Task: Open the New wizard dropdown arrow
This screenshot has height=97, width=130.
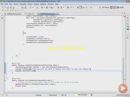Action: click(x=5, y=8)
